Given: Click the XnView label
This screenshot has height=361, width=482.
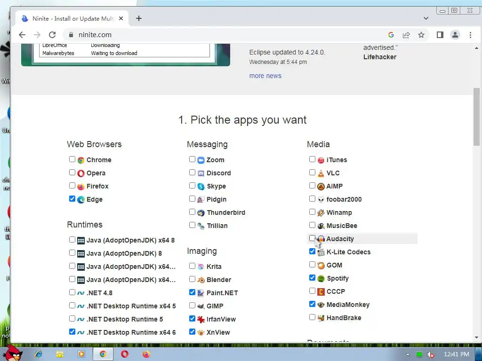Looking at the screenshot, I should [x=218, y=332].
